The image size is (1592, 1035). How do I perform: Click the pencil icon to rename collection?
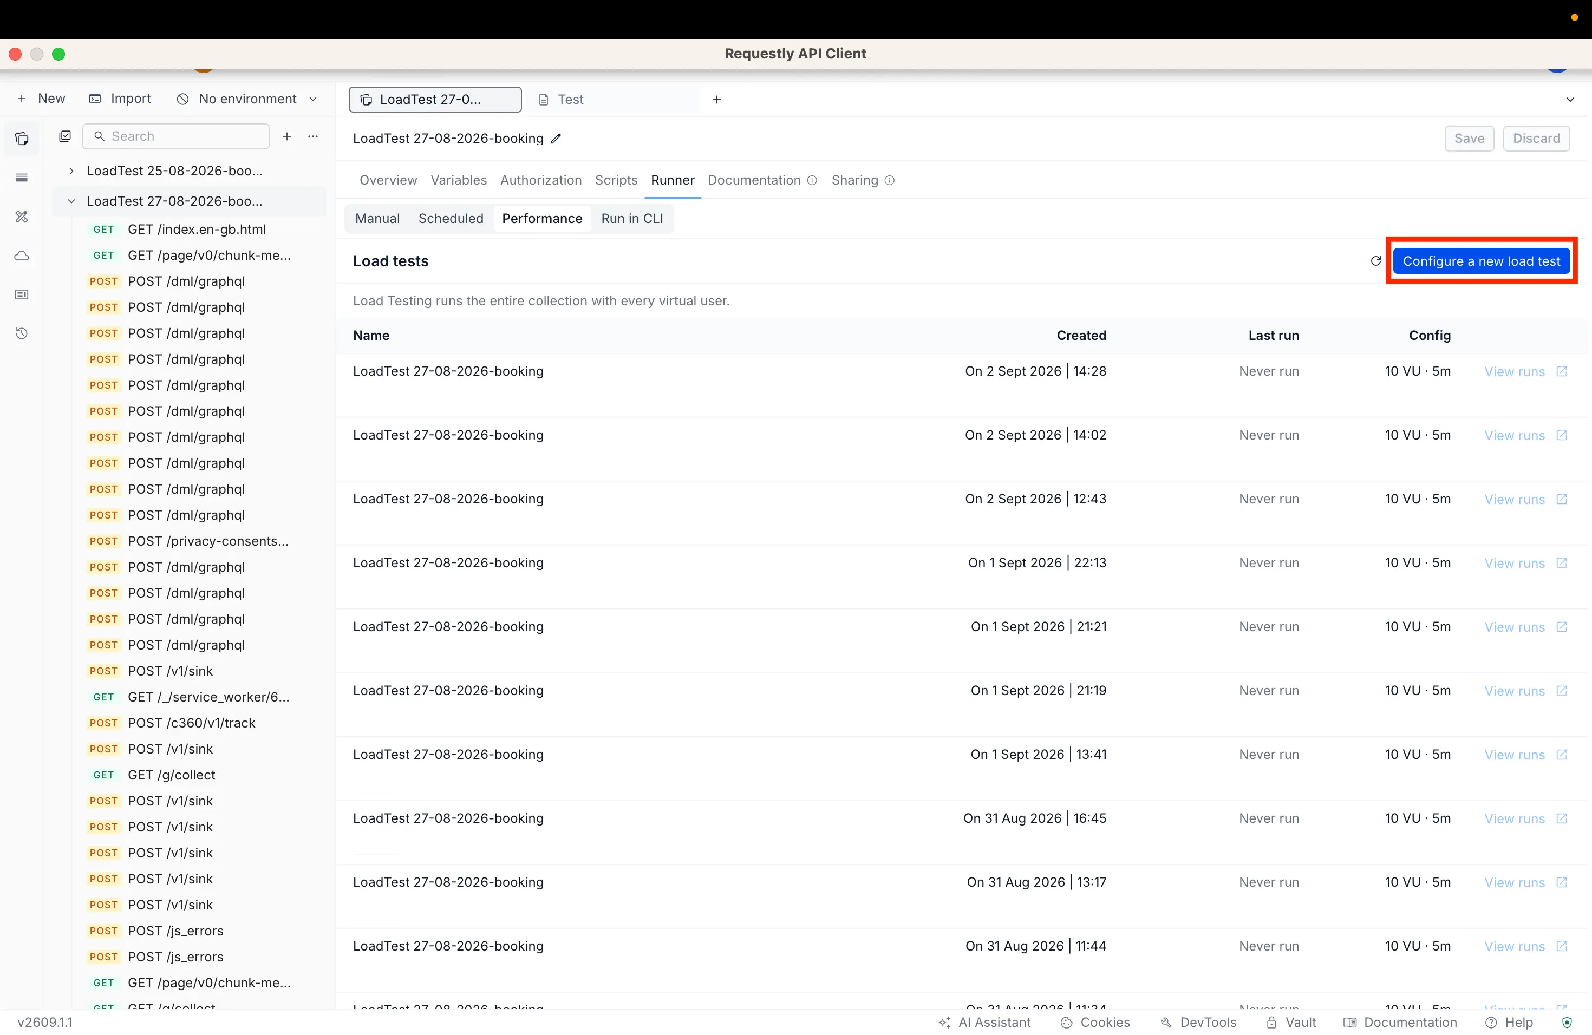(556, 139)
